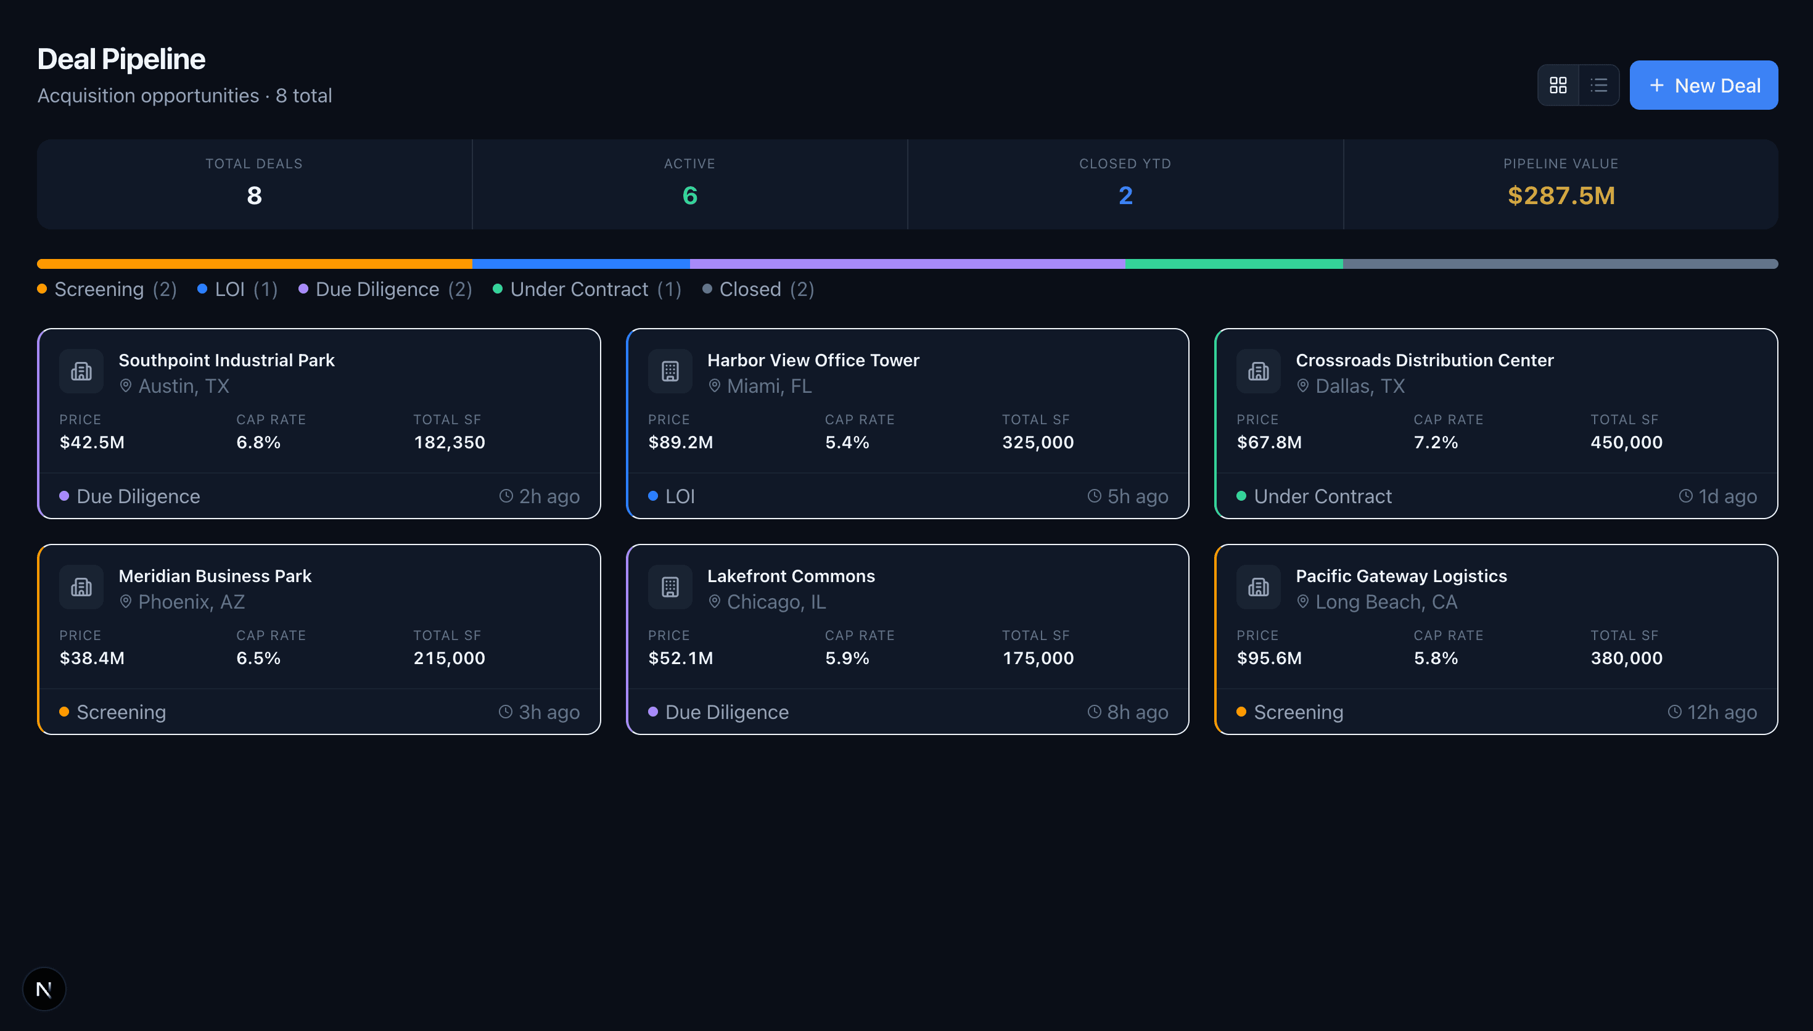Click the New Deal button
The height and width of the screenshot is (1031, 1813).
point(1703,85)
